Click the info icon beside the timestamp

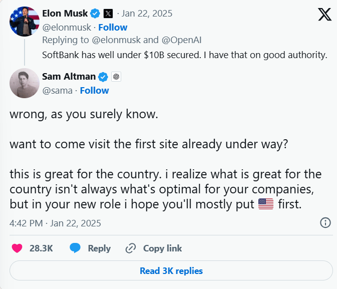(x=325, y=223)
